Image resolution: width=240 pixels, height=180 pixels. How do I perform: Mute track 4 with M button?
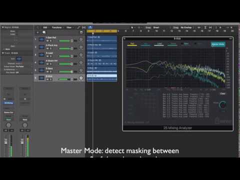(47, 64)
